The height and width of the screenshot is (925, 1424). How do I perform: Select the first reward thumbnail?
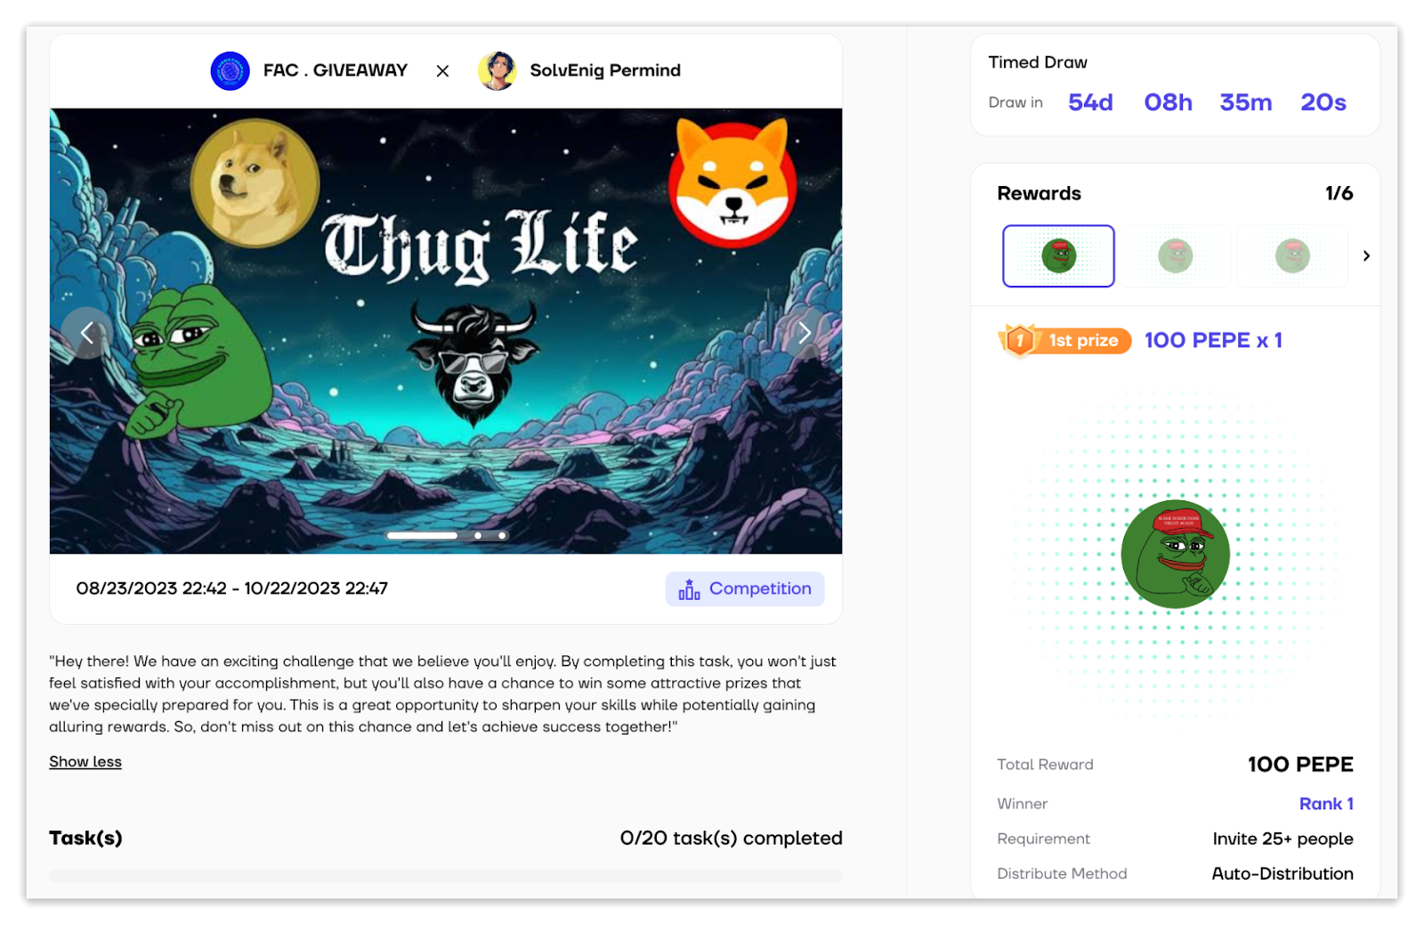tap(1058, 256)
